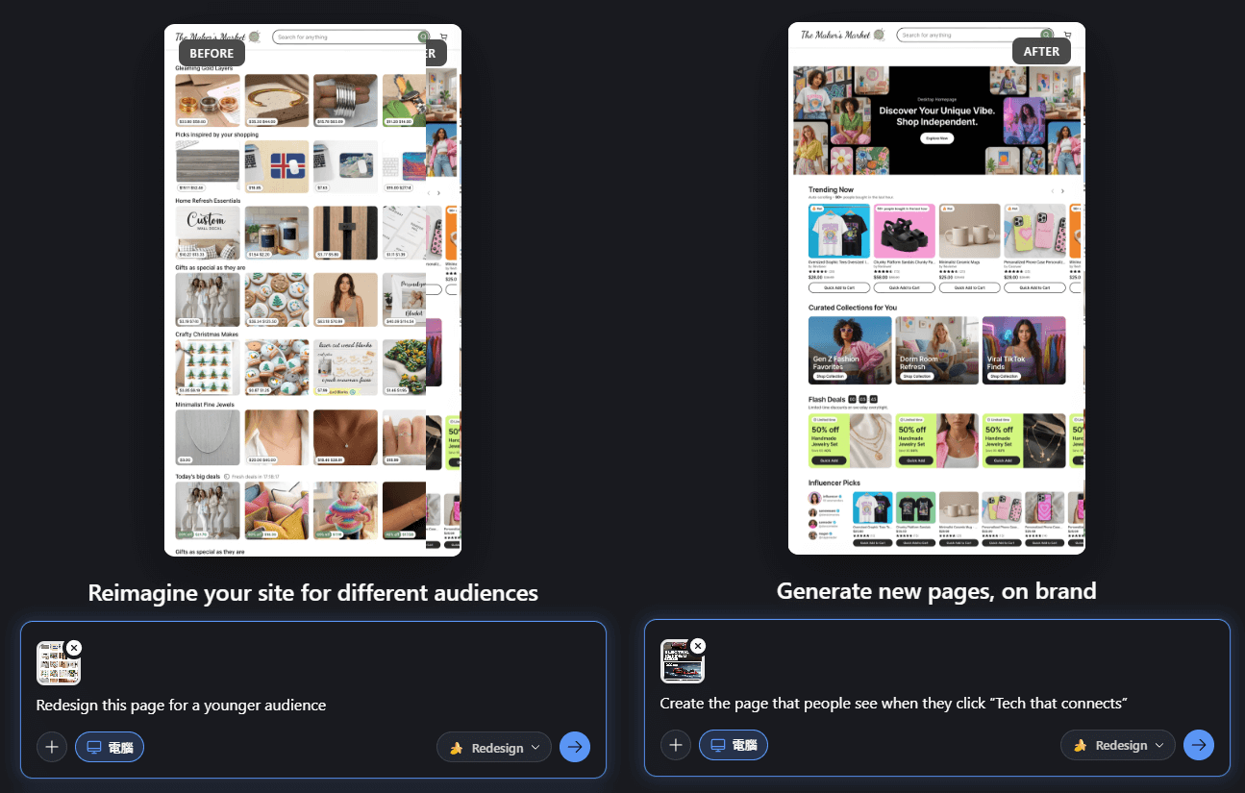Screen dimensions: 1245x793
Task: Click the 'Tech that connects' prompt text field
Action: [x=892, y=704]
